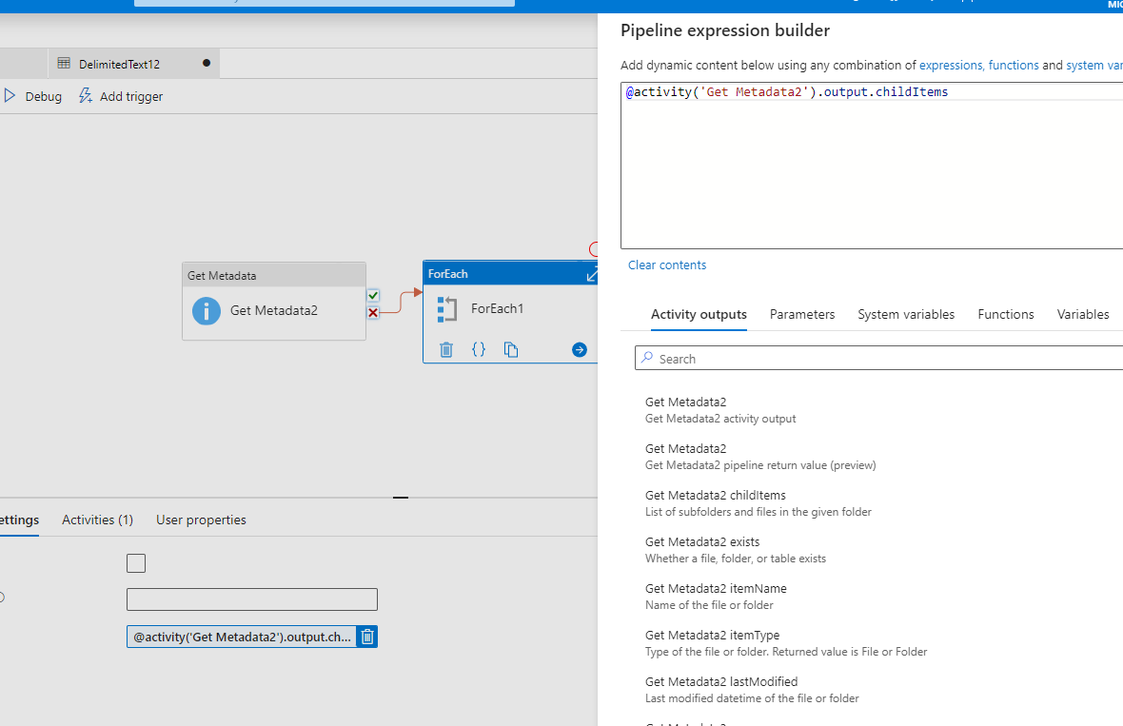The image size is (1123, 726).
Task: Open the Variables tab
Action: [x=1083, y=314]
